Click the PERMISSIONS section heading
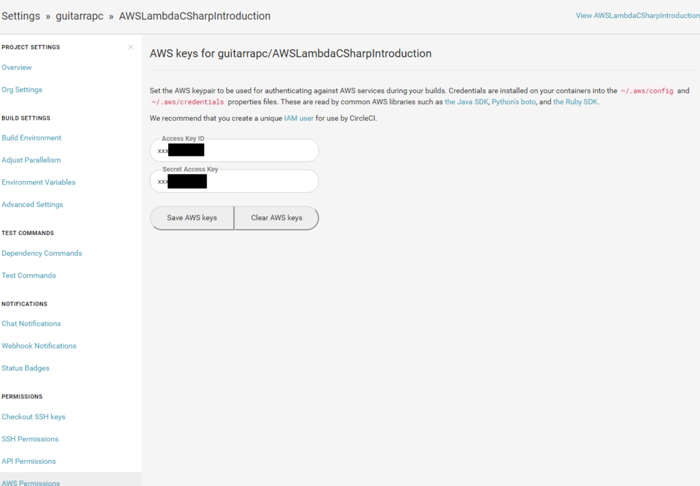The image size is (700, 486). (x=23, y=396)
